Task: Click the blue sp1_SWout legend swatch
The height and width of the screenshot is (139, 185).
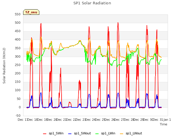Action: [70, 134]
